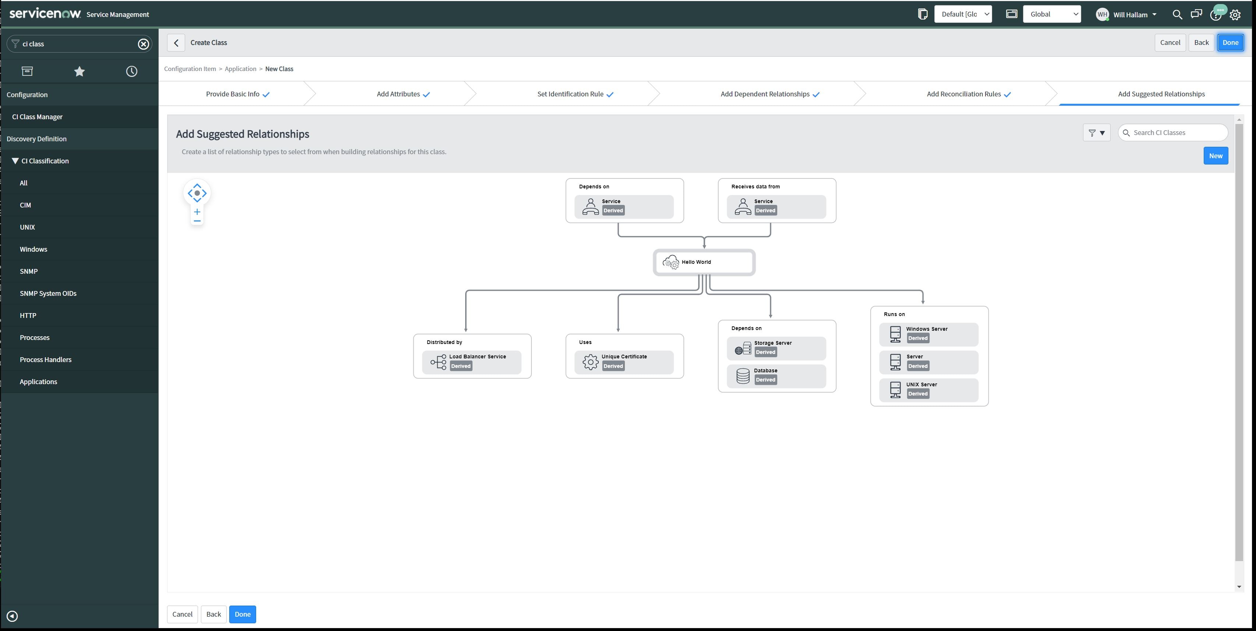Open the filter dropdown above Search CI Classes

1097,132
